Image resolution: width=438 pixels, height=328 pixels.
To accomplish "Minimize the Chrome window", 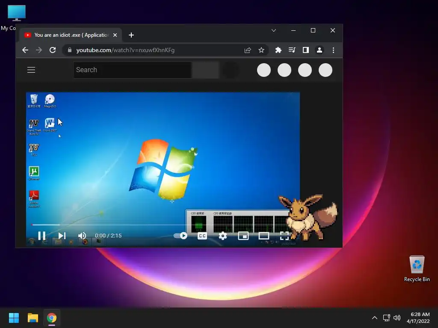I will tap(293, 30).
